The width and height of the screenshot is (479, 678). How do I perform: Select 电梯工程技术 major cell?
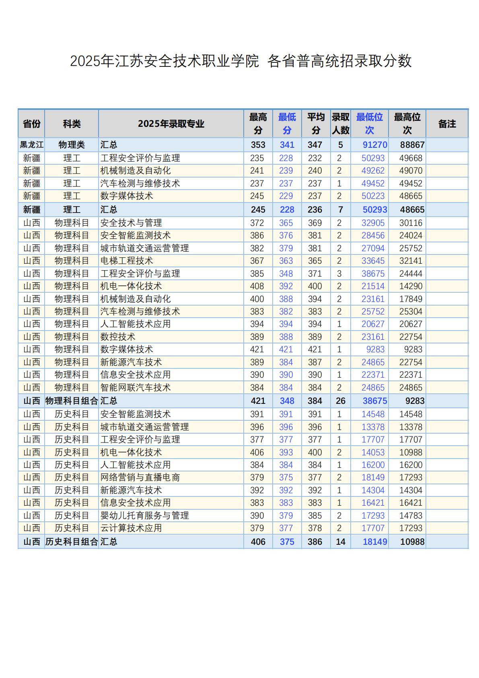pos(127,261)
